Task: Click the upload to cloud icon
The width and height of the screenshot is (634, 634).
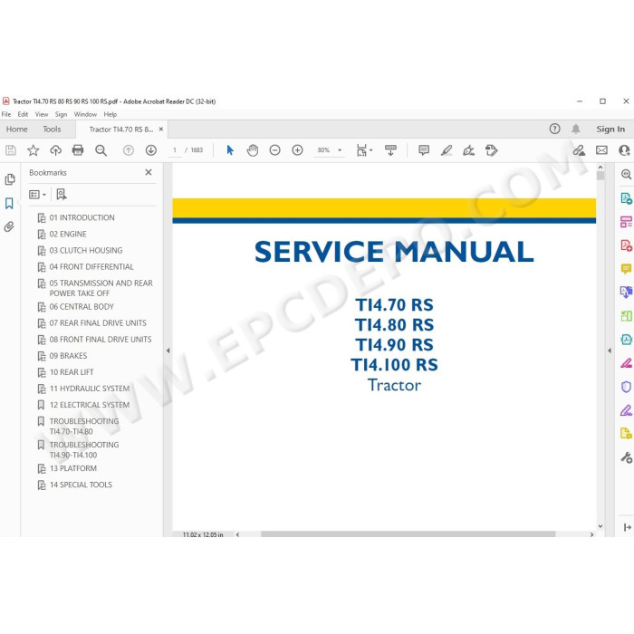Action: pos(55,150)
